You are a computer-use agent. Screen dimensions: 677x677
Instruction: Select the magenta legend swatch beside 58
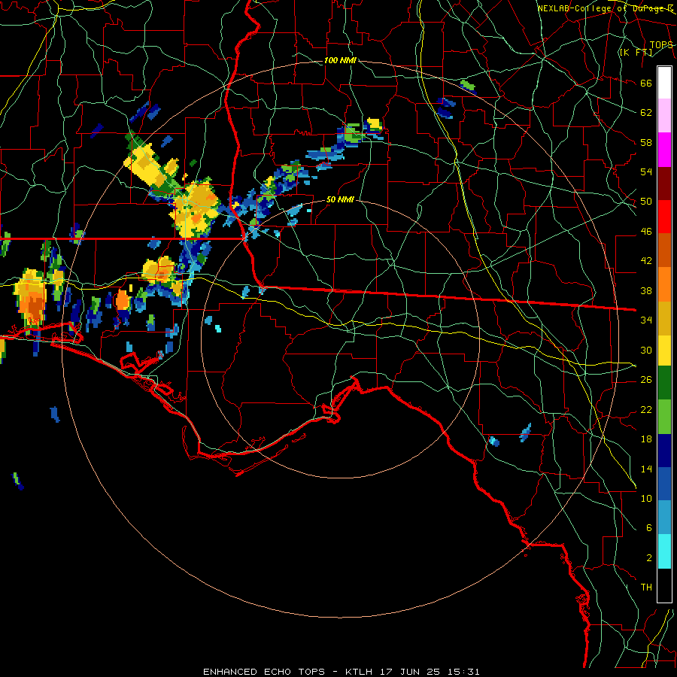664,150
